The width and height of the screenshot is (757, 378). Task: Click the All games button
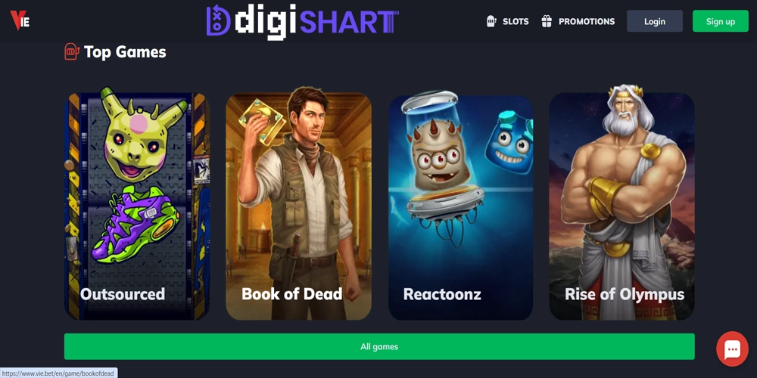pyautogui.click(x=379, y=346)
